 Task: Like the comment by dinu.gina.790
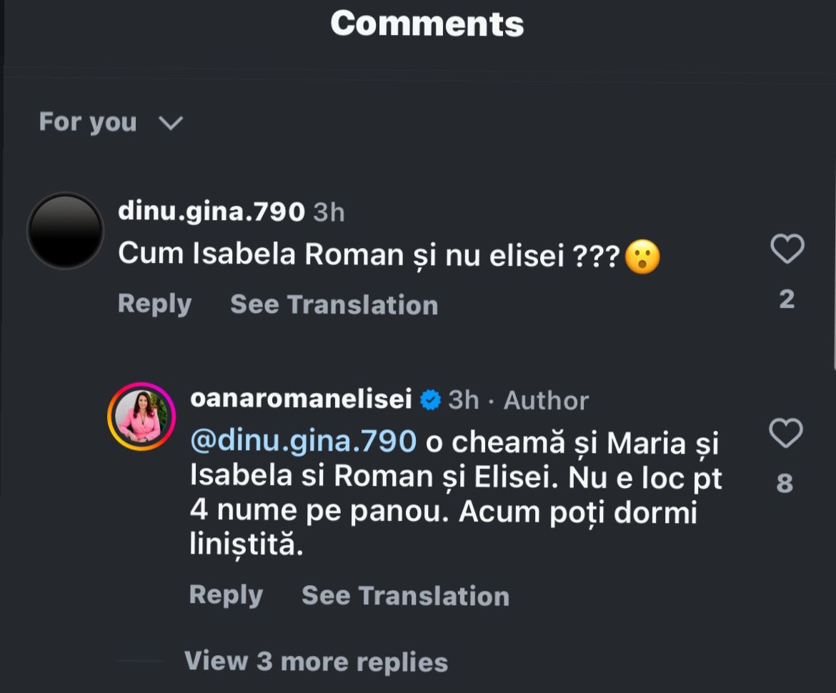(x=787, y=249)
